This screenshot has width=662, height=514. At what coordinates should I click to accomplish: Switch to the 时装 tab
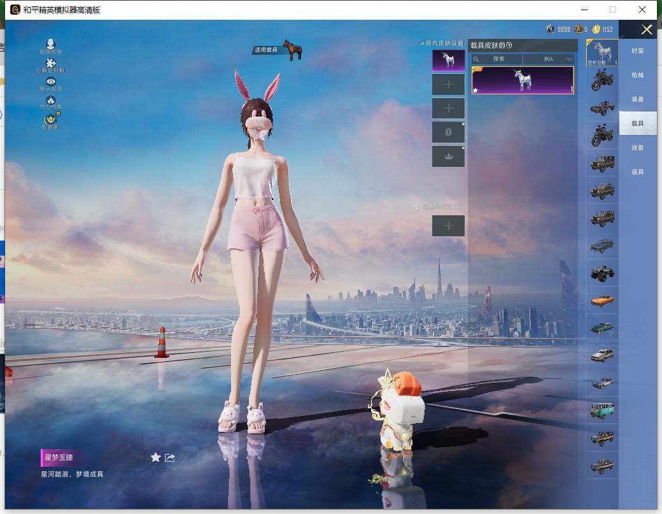click(637, 51)
